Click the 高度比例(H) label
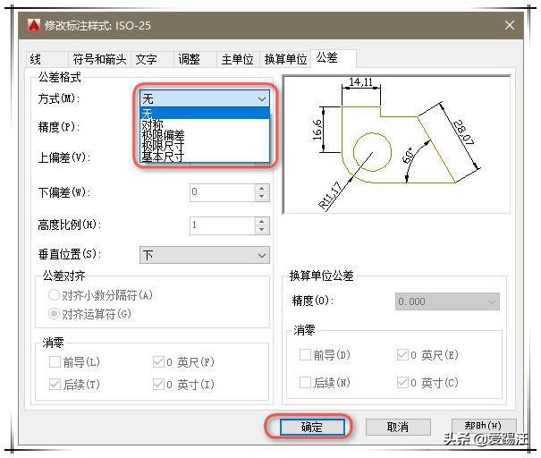The image size is (541, 458). (70, 225)
